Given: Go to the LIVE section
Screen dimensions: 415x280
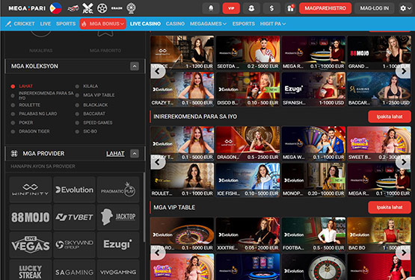Looking at the screenshot, I should pyautogui.click(x=46, y=24).
